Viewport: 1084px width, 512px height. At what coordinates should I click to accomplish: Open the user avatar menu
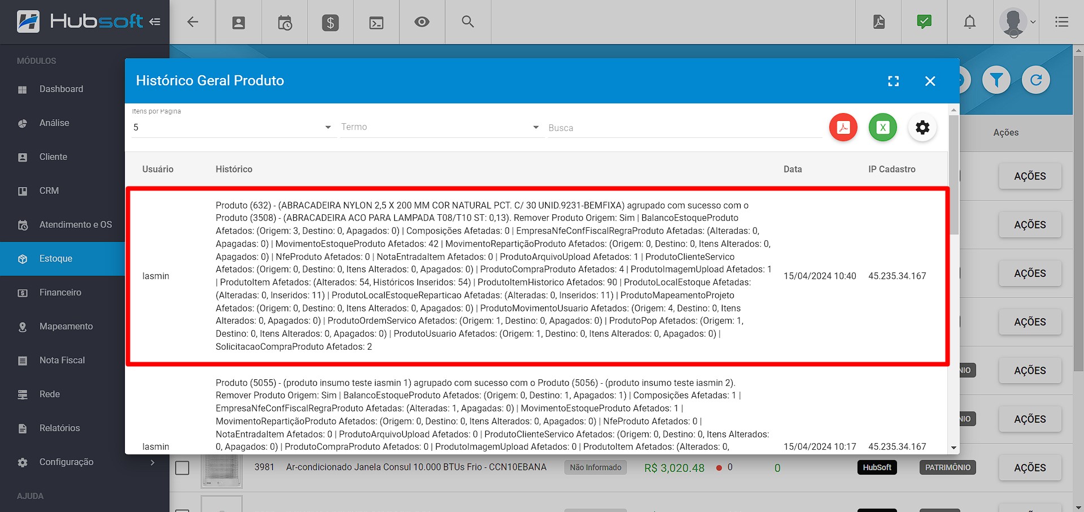[1017, 23]
